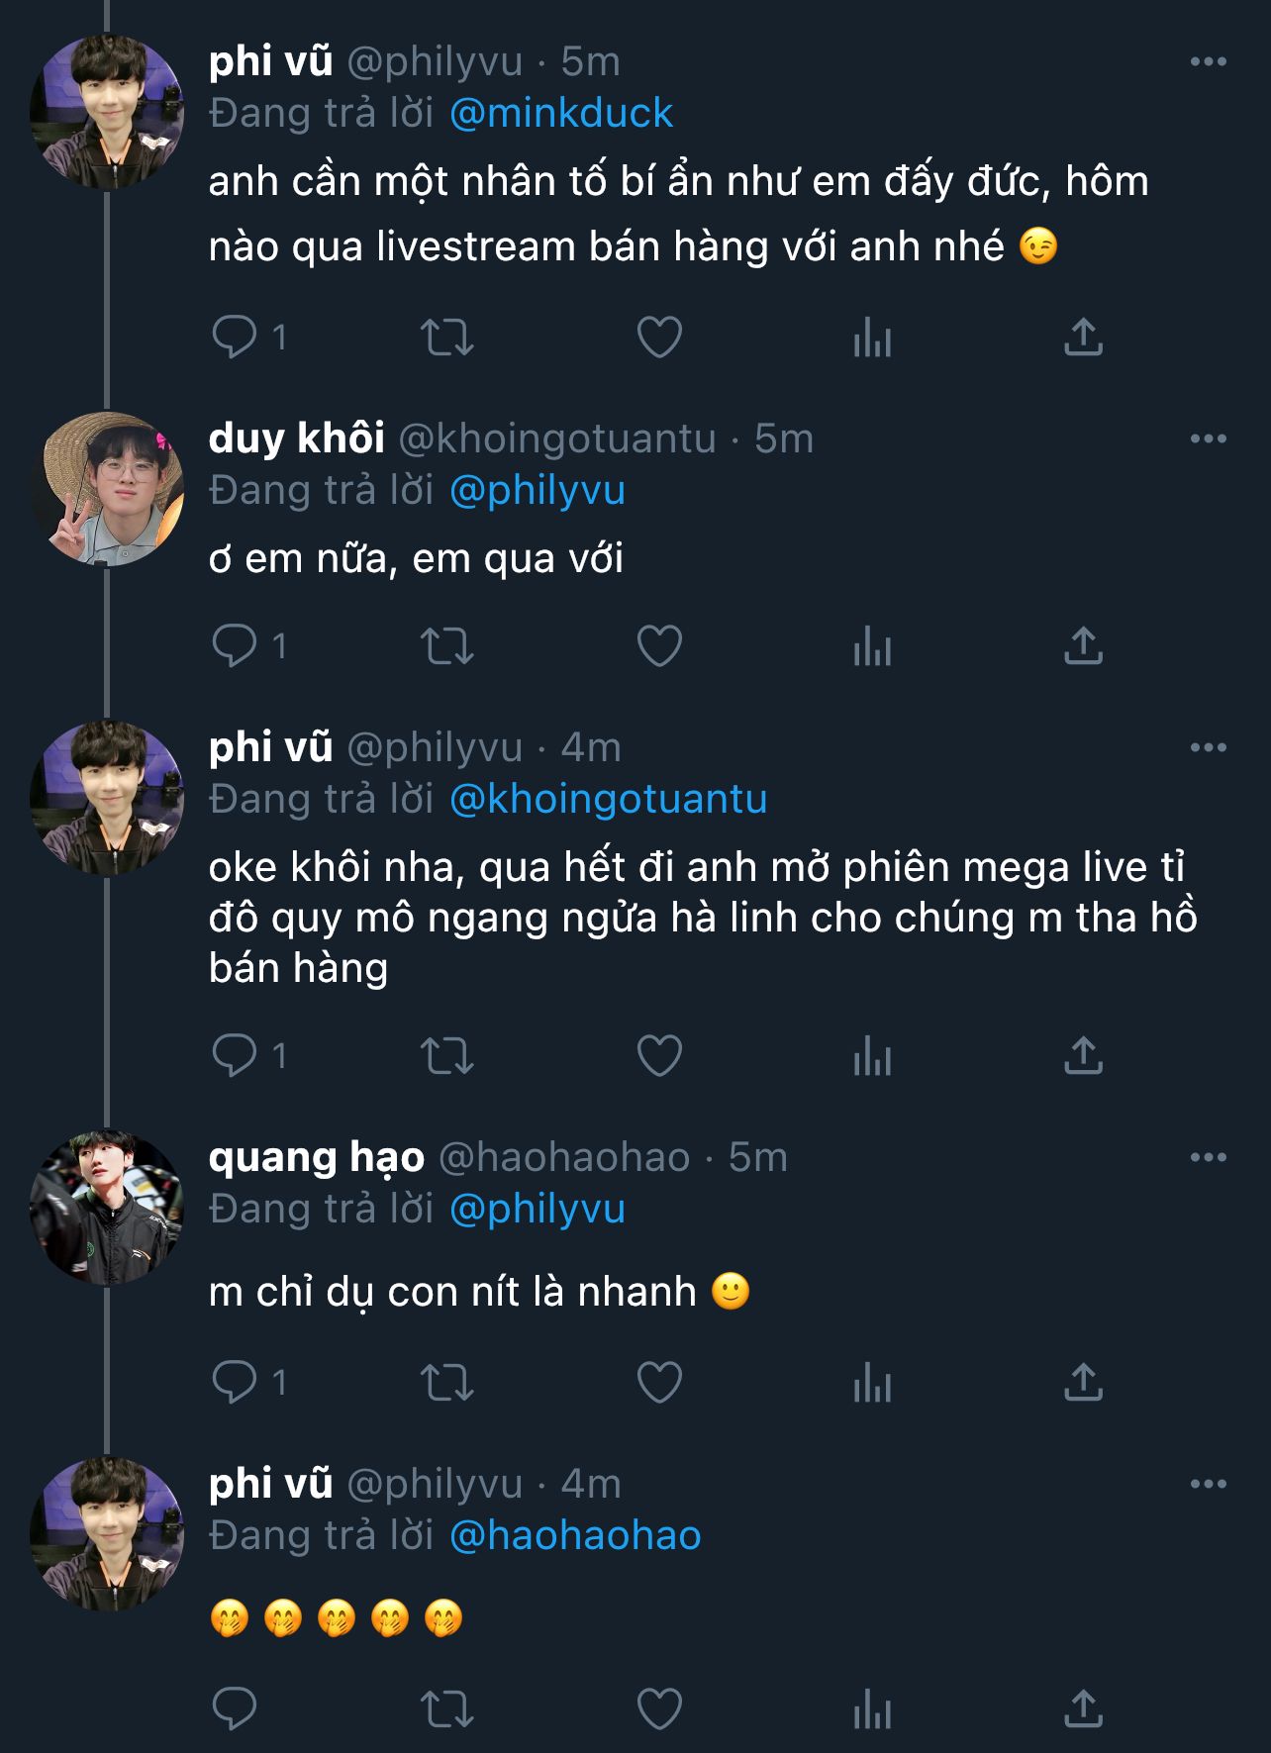
Task: Reply to phi vũ's emoji-only tweet
Action: click(x=235, y=1709)
